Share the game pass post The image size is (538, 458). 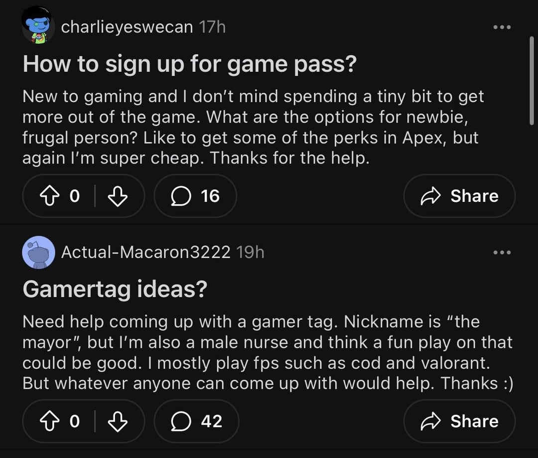click(459, 196)
